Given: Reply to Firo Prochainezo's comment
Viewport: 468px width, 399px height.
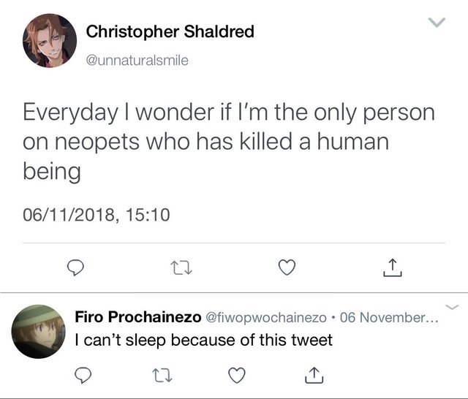Looking at the screenshot, I should click(x=82, y=375).
